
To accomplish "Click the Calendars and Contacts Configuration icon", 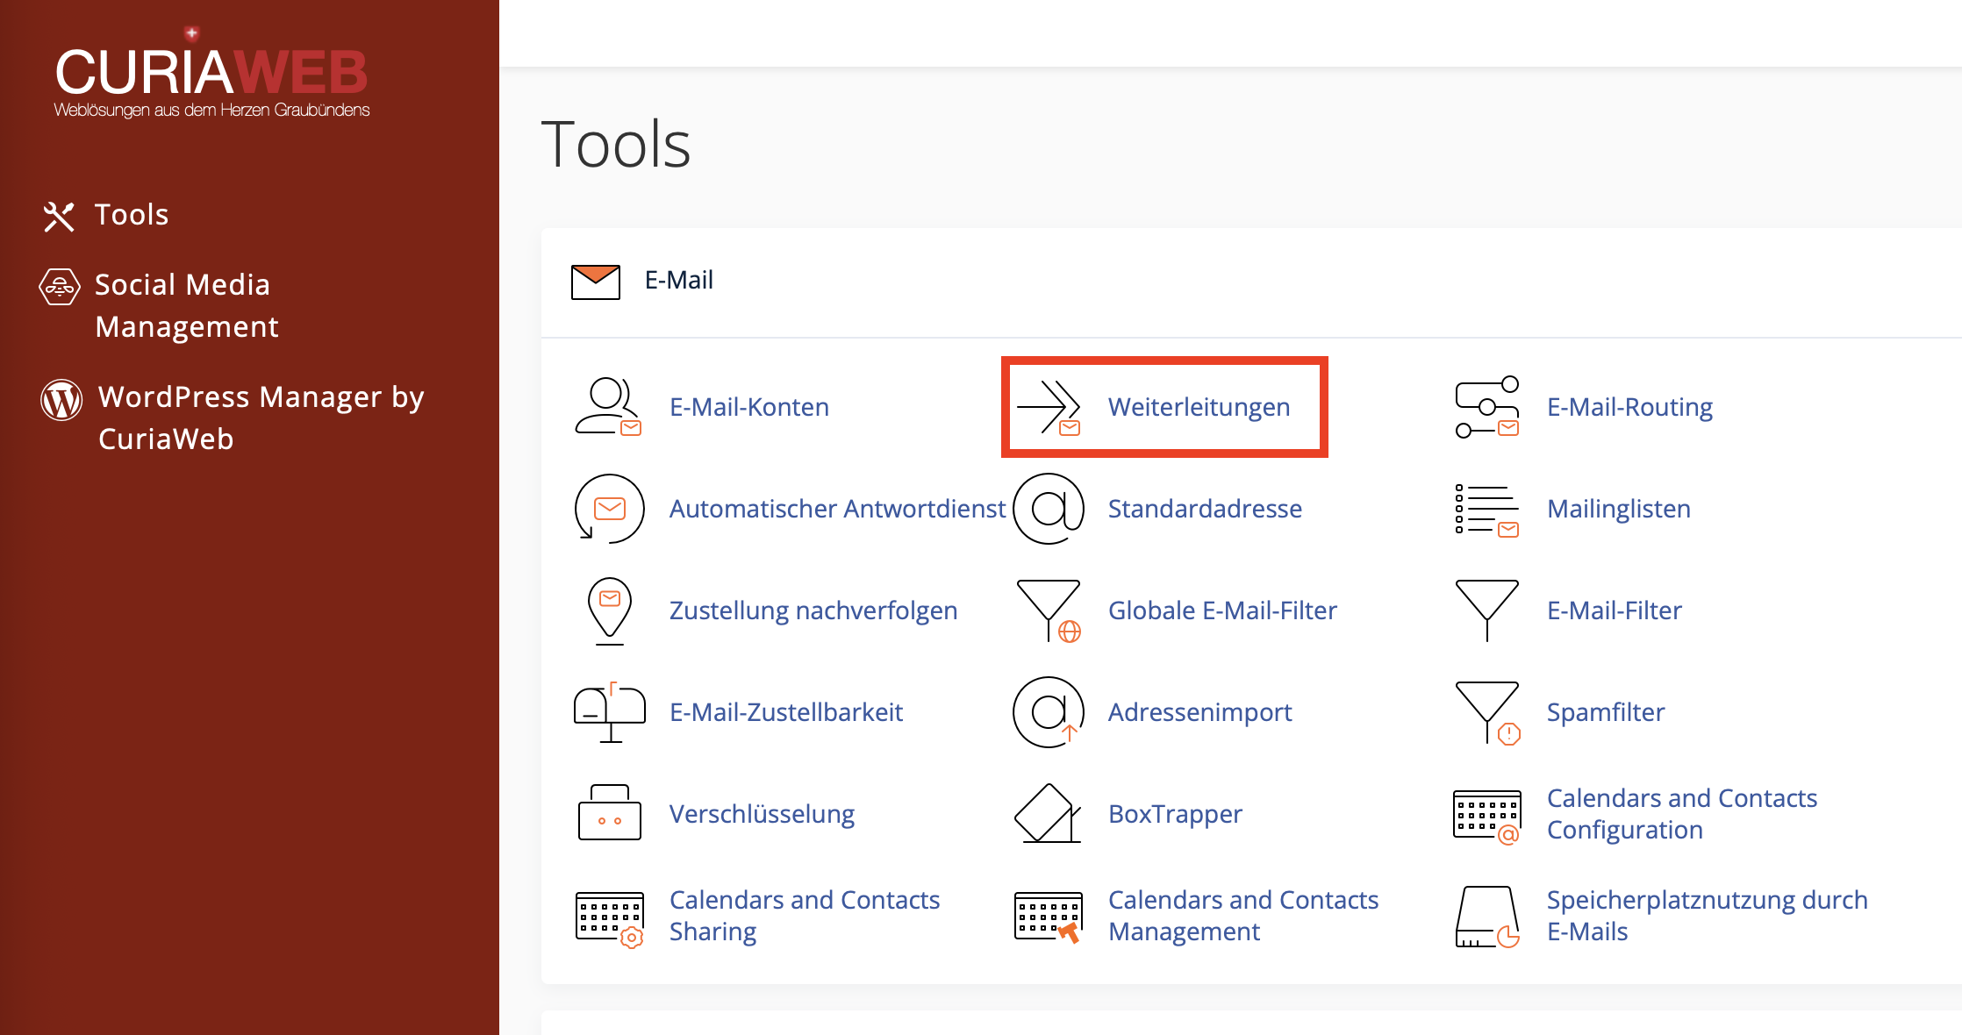I will 1487,817.
